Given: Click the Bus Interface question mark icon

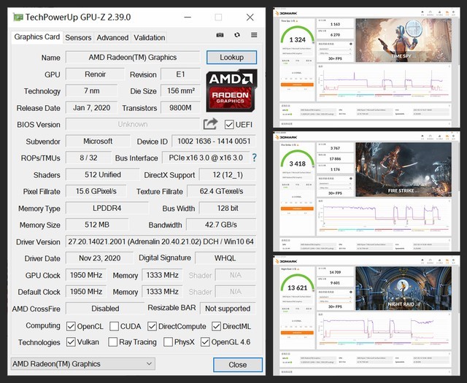Looking at the screenshot, I should click(x=255, y=158).
